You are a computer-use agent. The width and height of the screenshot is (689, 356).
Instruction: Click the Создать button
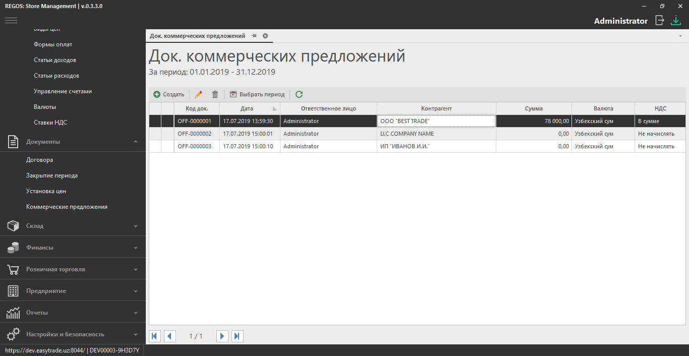point(169,94)
